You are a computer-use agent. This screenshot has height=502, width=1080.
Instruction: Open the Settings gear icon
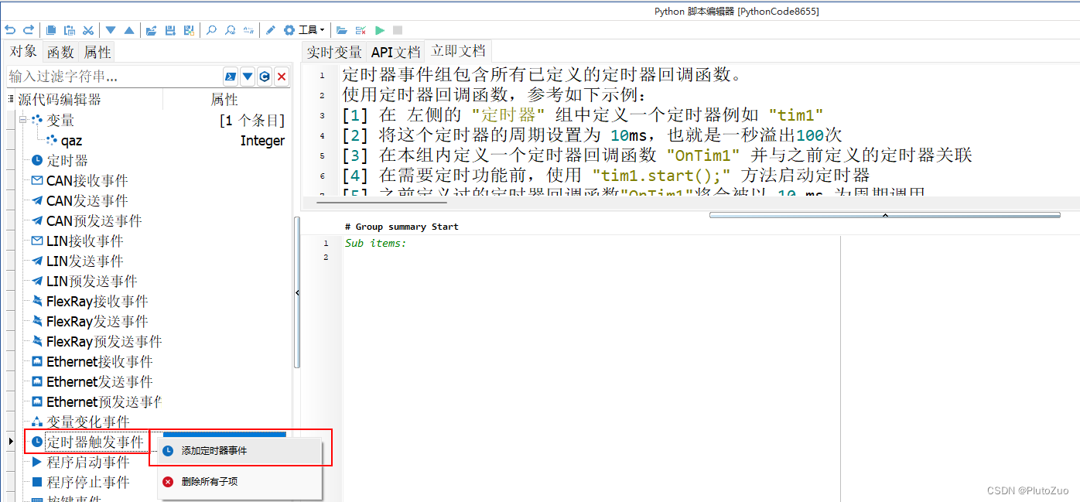289,29
